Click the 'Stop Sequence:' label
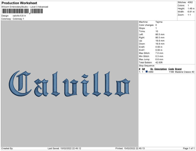Viewport: 196px width, 151px height. pos(147,66)
